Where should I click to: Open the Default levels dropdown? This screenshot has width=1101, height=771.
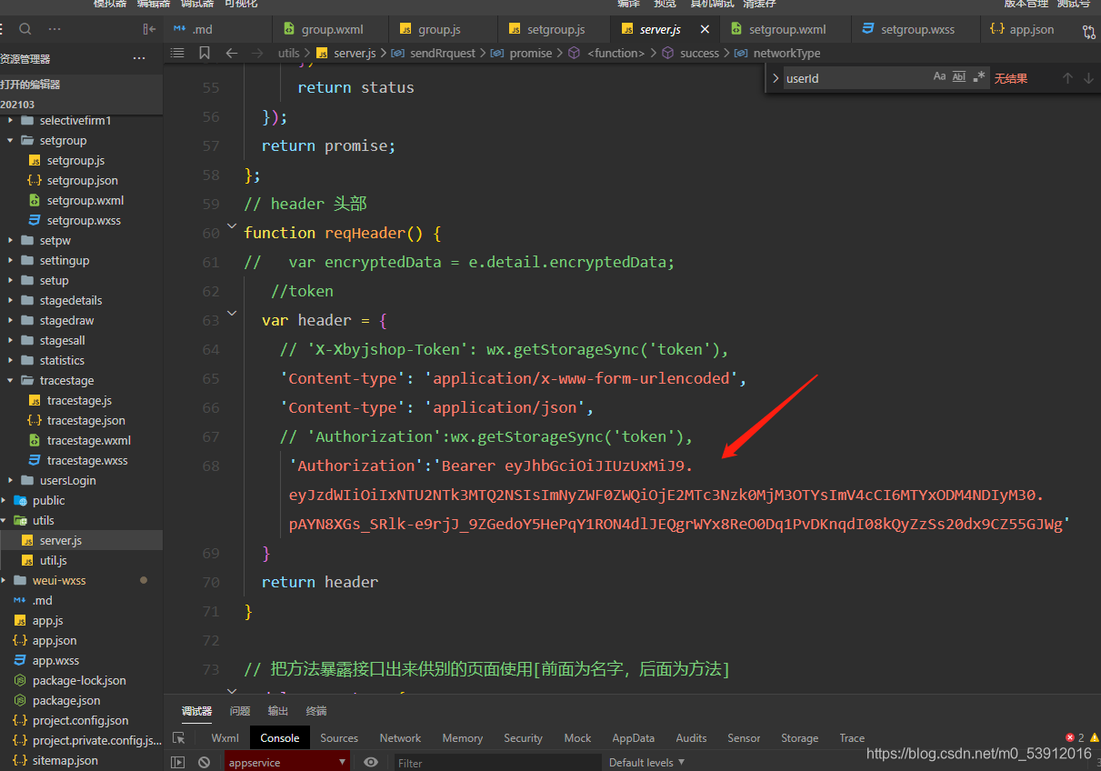click(x=646, y=762)
